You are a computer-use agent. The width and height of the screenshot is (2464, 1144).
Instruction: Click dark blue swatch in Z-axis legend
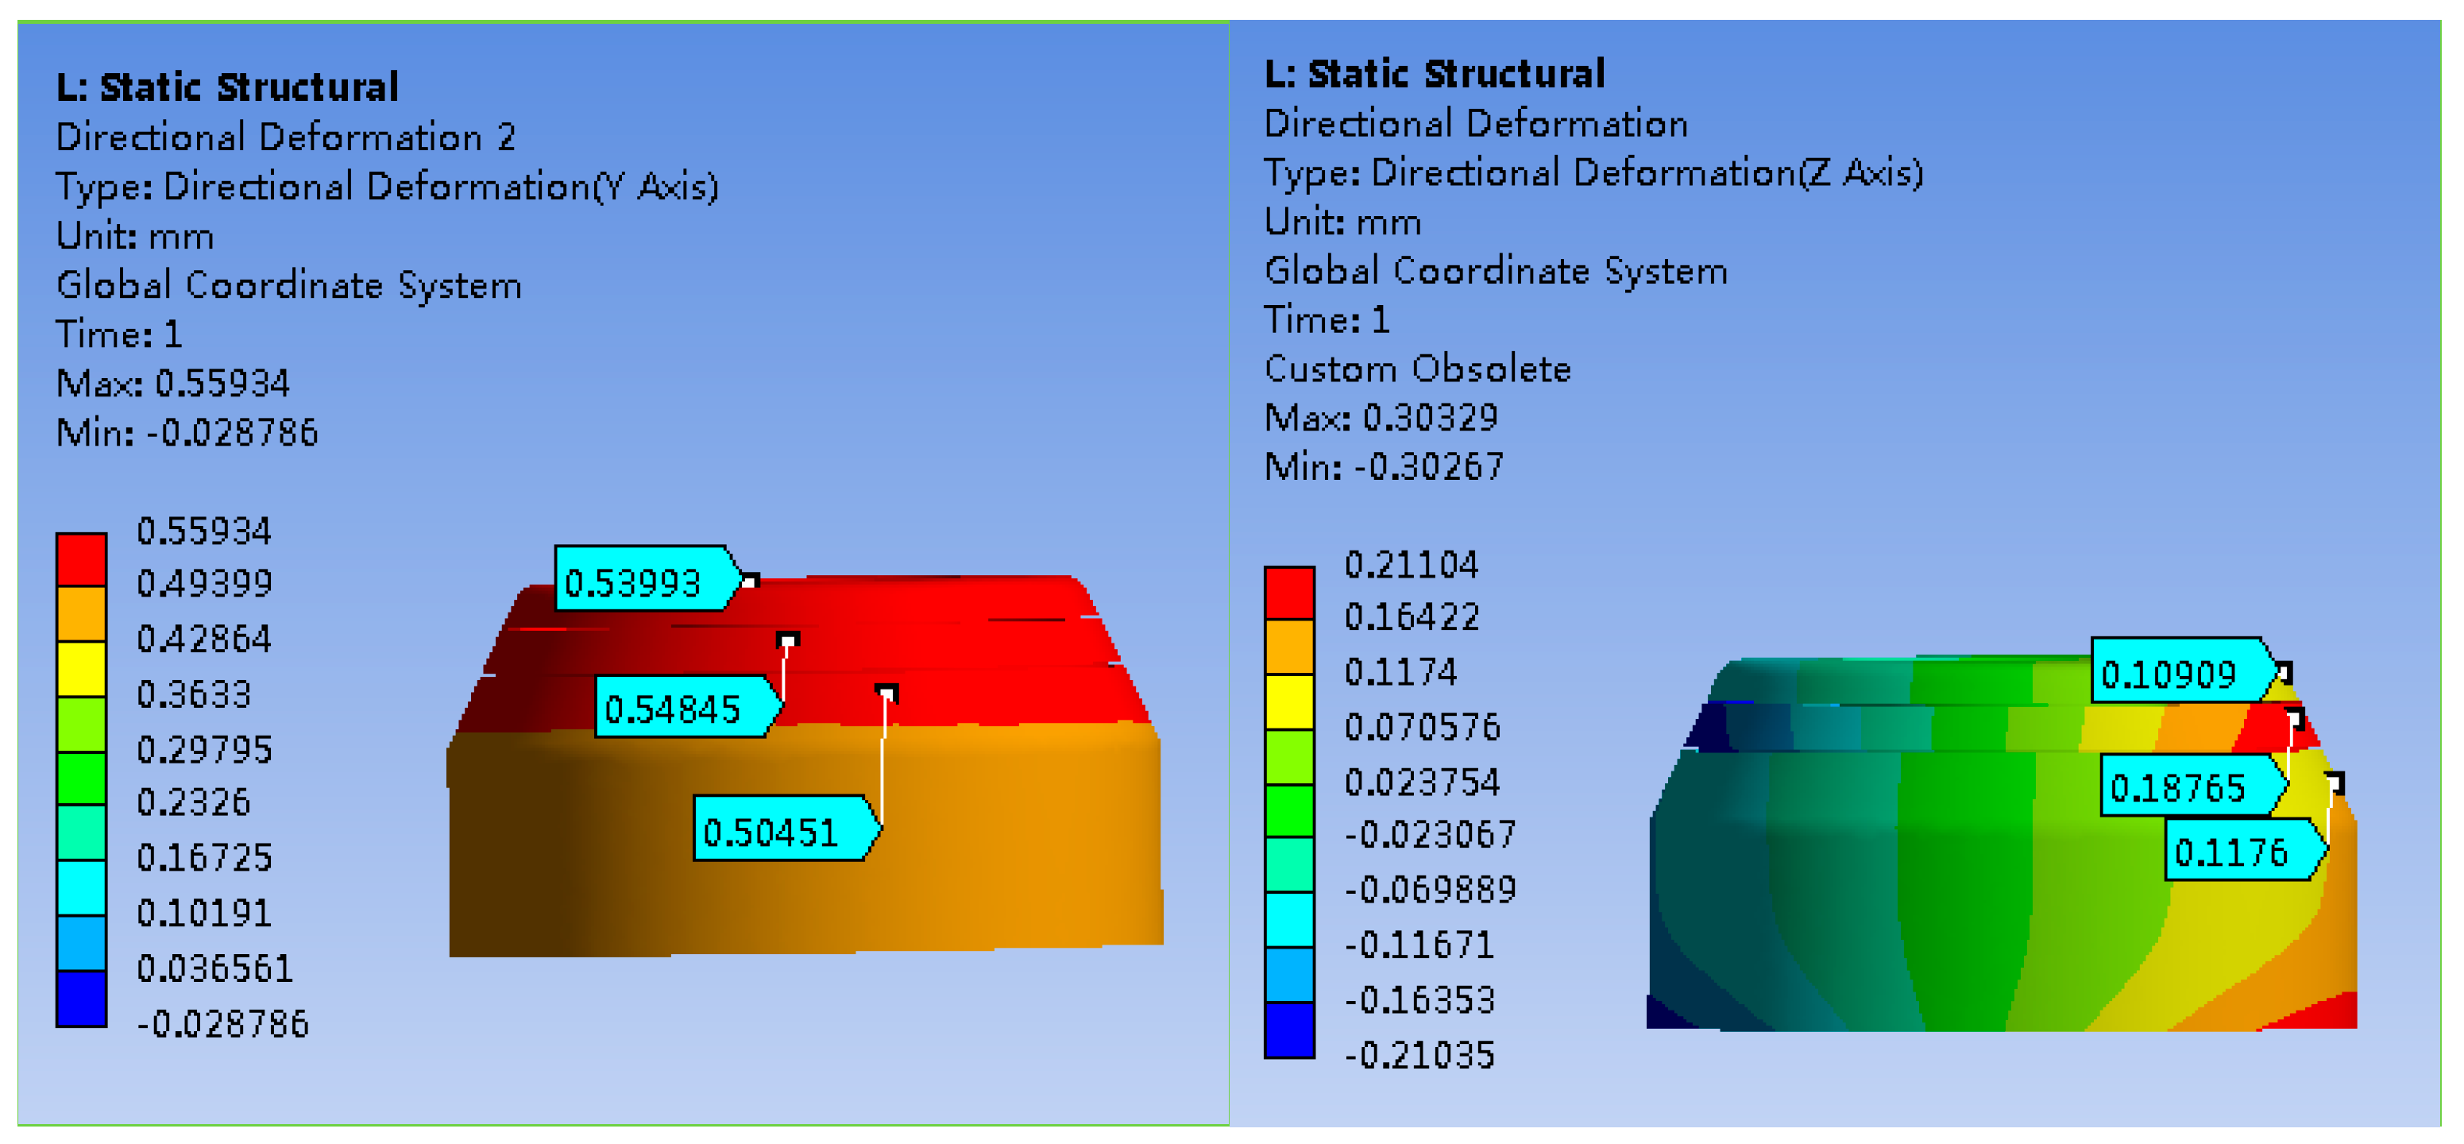tap(1288, 1030)
